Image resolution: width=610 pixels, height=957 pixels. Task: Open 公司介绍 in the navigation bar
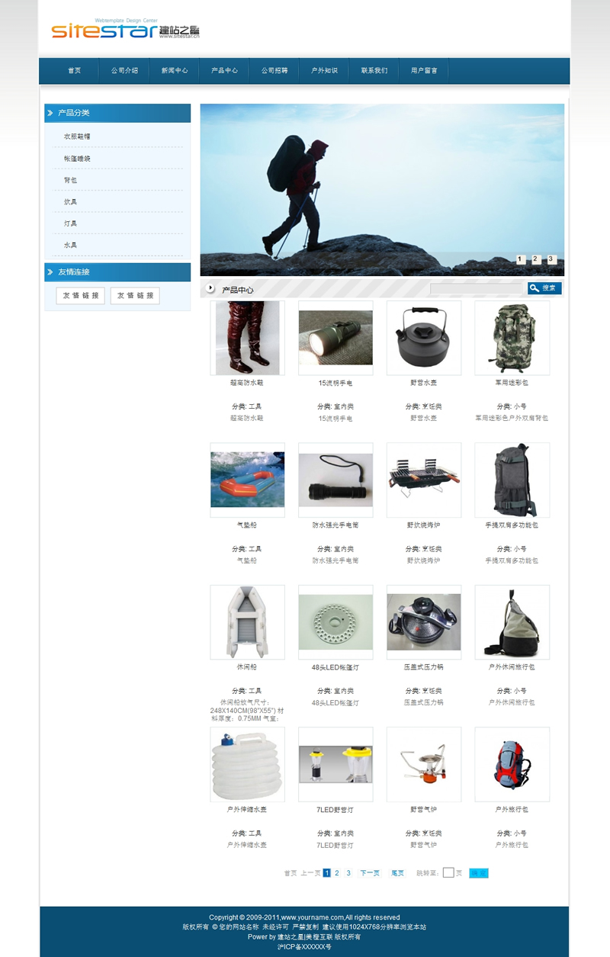[x=124, y=70]
